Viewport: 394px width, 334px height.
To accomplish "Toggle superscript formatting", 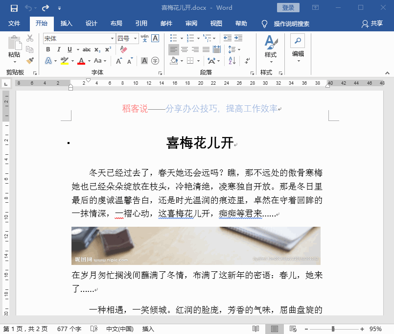I will 108,49.
